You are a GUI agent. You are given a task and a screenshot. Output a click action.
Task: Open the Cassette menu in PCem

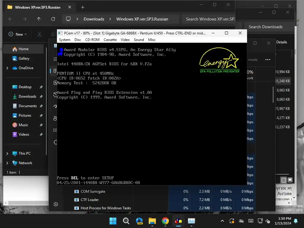click(110, 40)
